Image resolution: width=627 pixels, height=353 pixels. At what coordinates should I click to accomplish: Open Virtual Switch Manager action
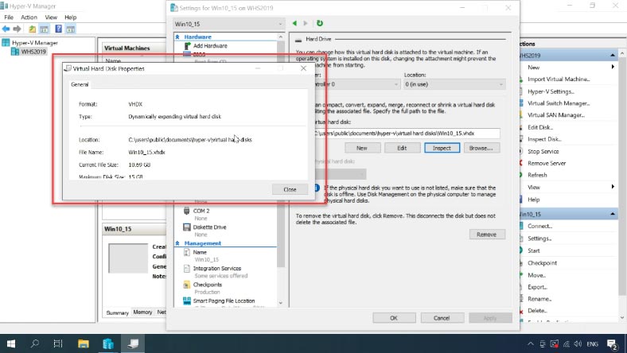559,103
